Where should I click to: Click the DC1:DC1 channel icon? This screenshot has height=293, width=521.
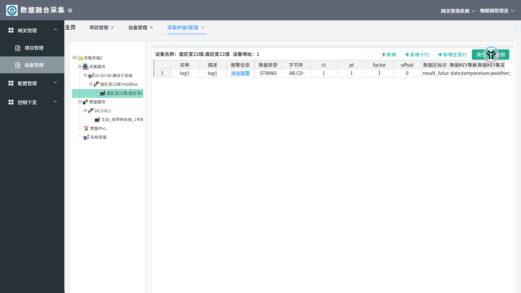point(91,111)
